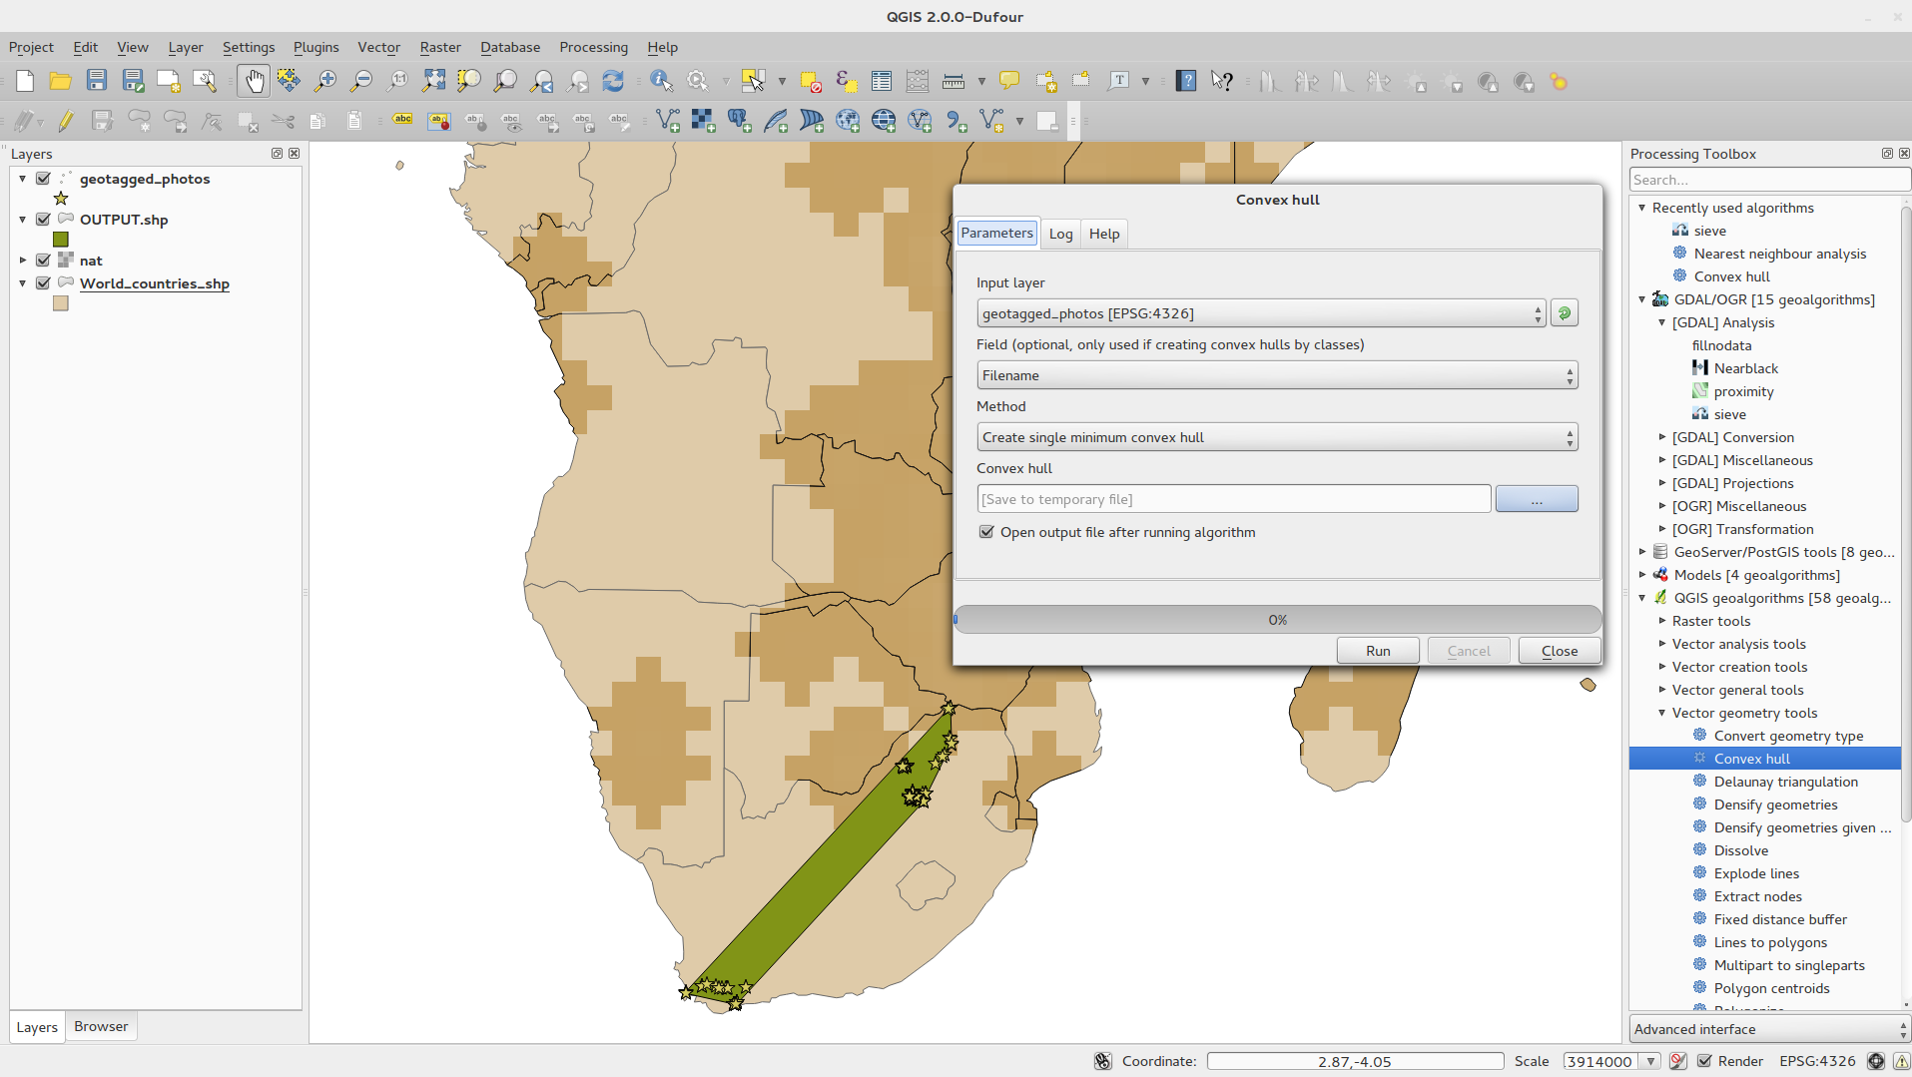The height and width of the screenshot is (1077, 1912).
Task: Open the Processing menu
Action: (593, 47)
